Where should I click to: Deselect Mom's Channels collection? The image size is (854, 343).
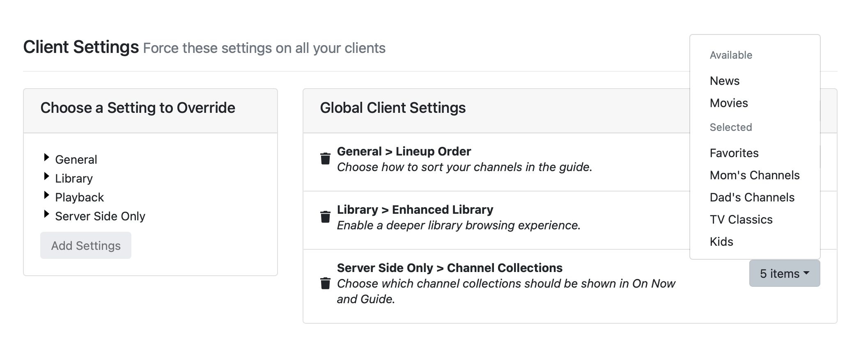coord(755,175)
